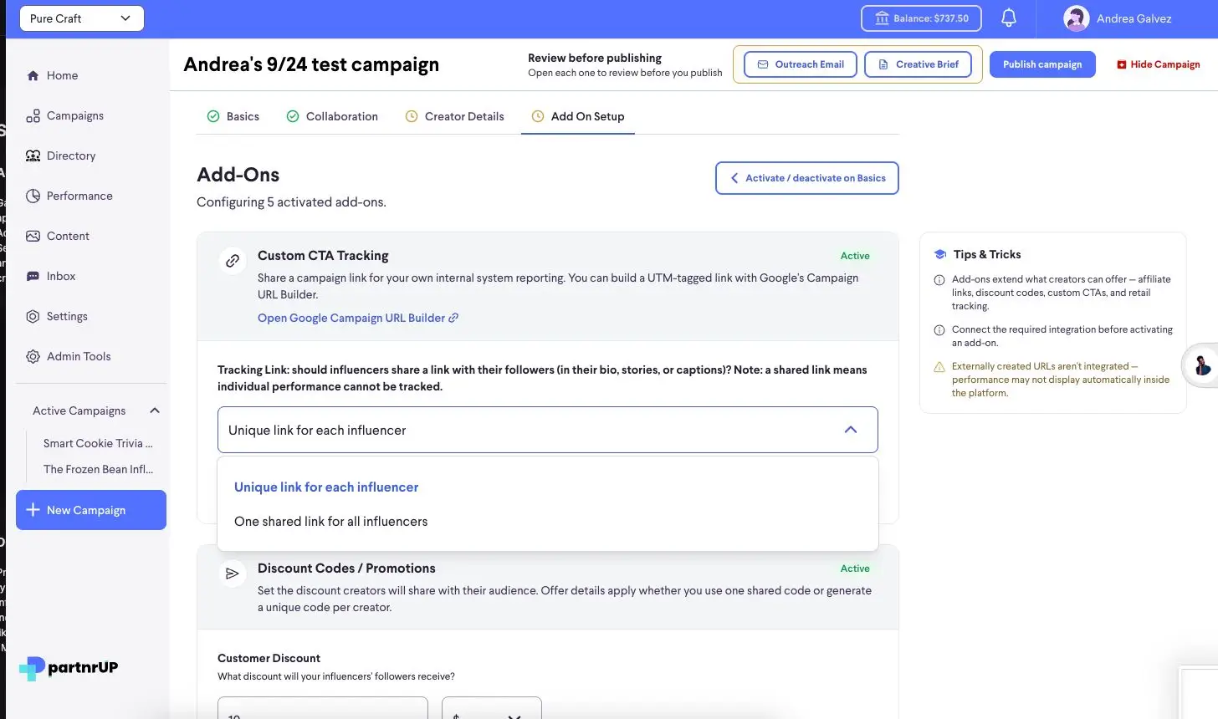The width and height of the screenshot is (1218, 719).
Task: Click the Add-Ons heading
Action: coord(238,175)
